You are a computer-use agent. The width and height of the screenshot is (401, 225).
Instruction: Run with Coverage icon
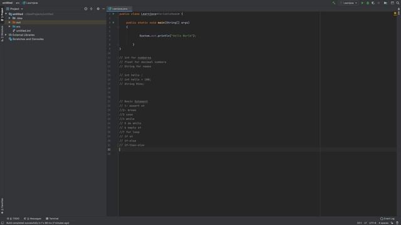point(373,2)
